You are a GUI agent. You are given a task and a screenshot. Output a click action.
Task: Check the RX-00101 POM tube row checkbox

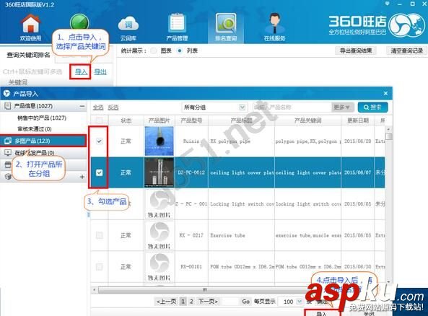100,267
